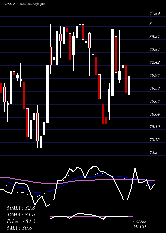
Task: Click the 80.98 price axis label
Action: [155, 75]
